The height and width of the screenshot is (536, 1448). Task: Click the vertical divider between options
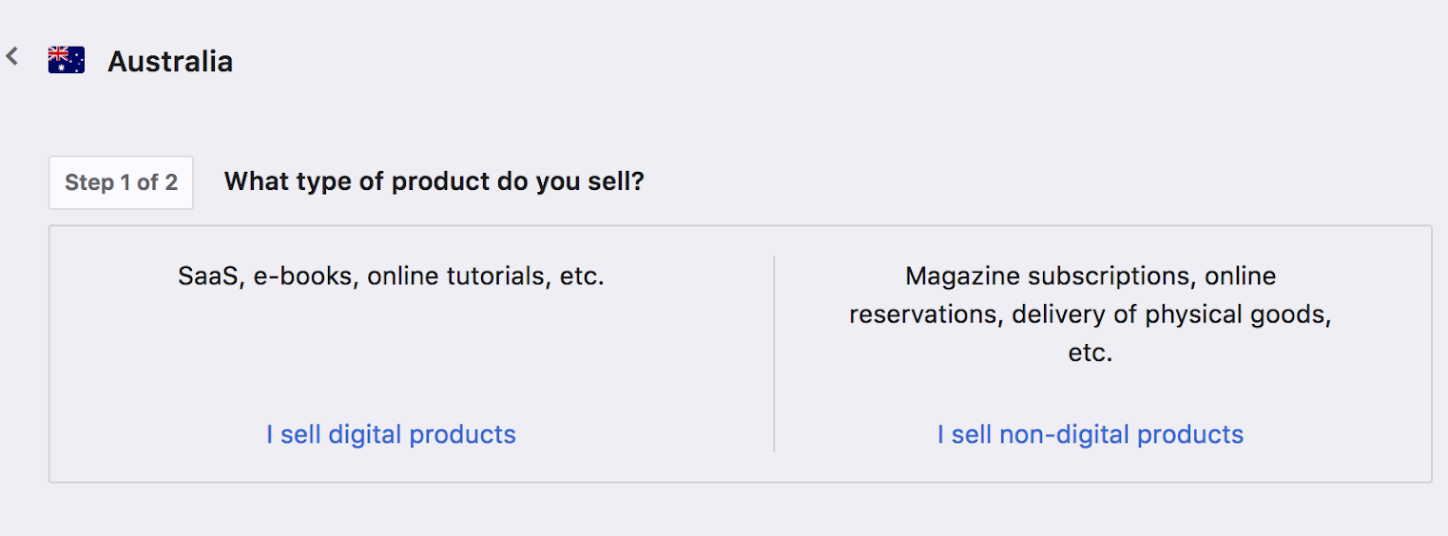pyautogui.click(x=774, y=354)
